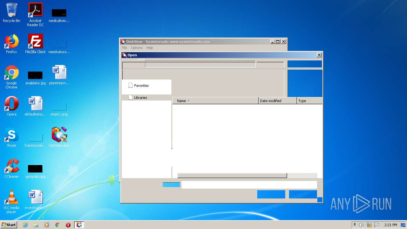Viewport: 407px width, 229px height.
Task: Launch Acrobat Reader DC from desktop
Action: click(x=35, y=15)
